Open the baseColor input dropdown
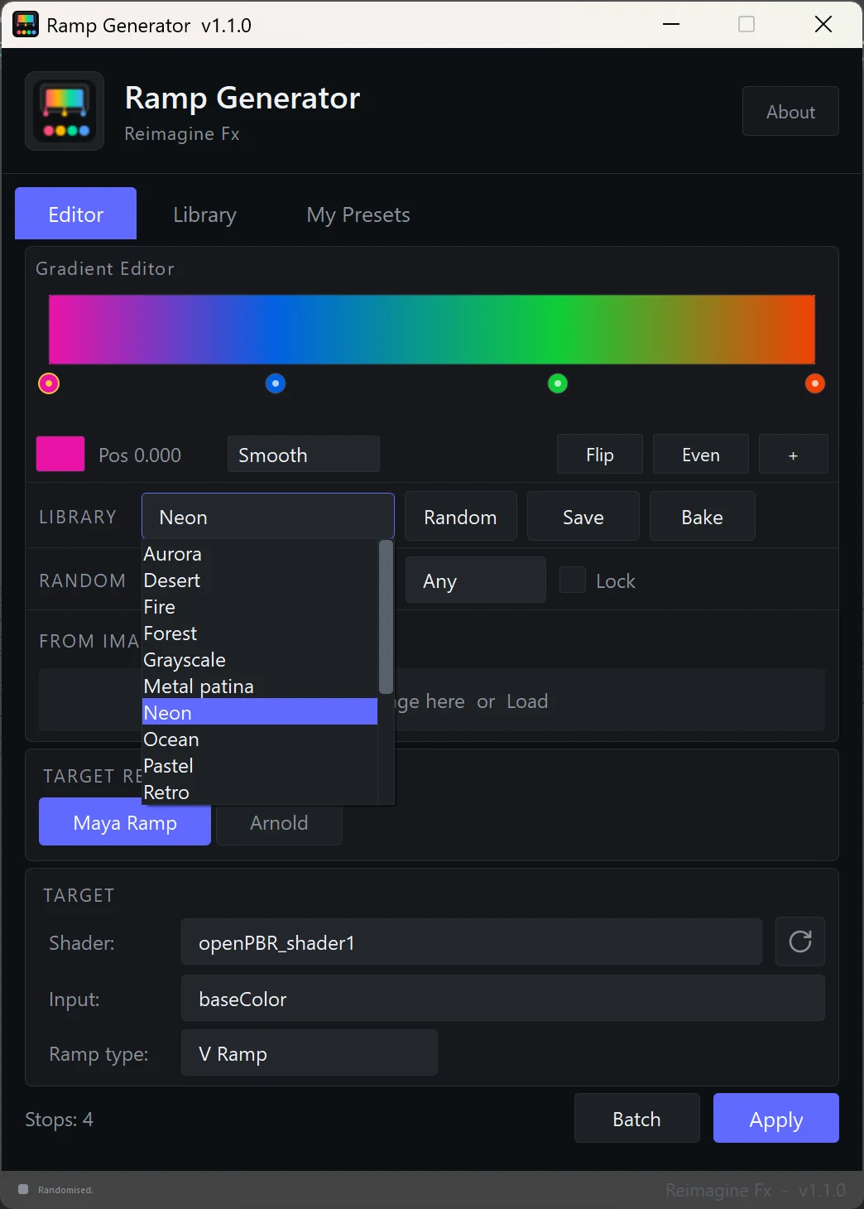 [503, 999]
